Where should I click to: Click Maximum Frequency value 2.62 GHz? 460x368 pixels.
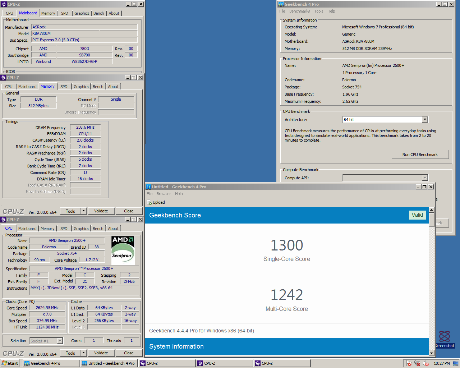pos(350,101)
